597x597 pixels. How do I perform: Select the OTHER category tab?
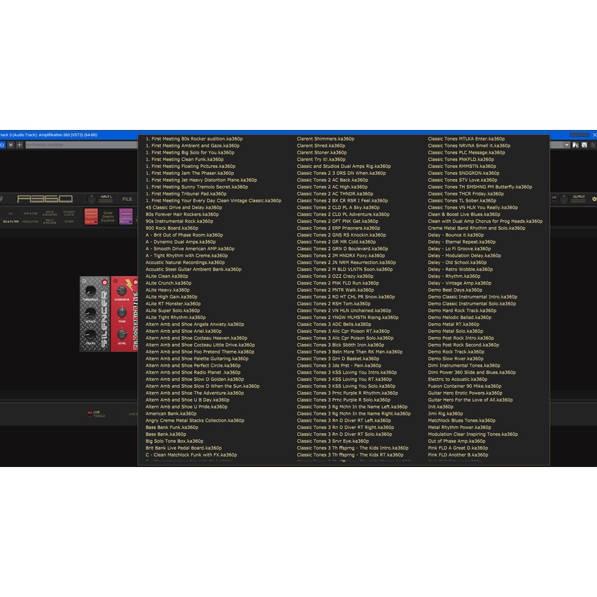(x=69, y=222)
